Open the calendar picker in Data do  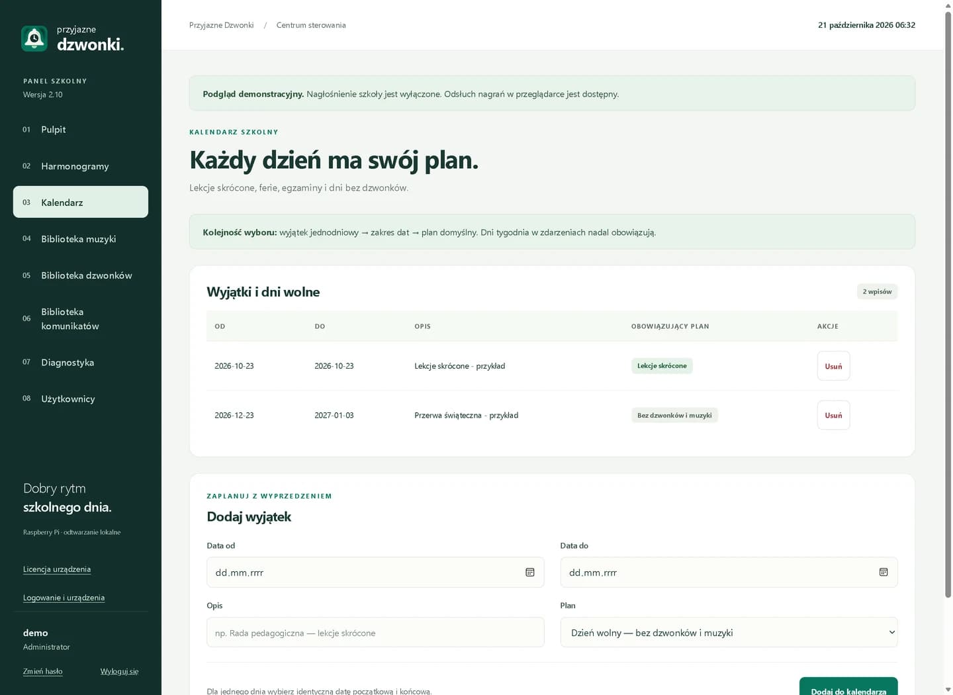[884, 572]
